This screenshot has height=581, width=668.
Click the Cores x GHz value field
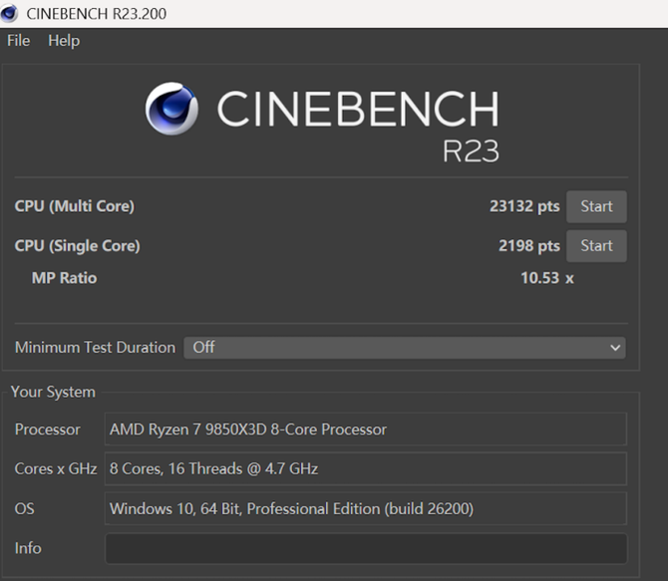pyautogui.click(x=365, y=468)
